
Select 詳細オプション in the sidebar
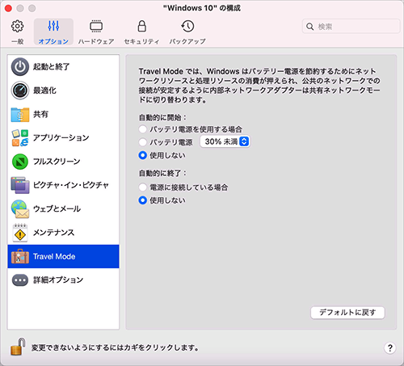pos(63,280)
